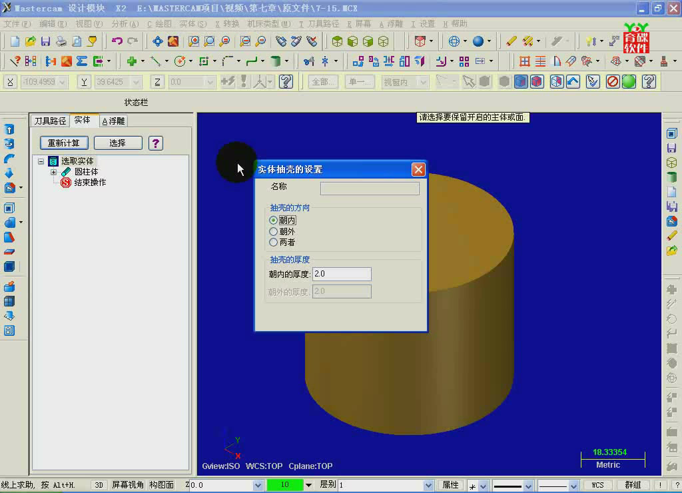682x493 pixels.
Task: Click the 朝内的厚度 thickness field
Action: (342, 274)
